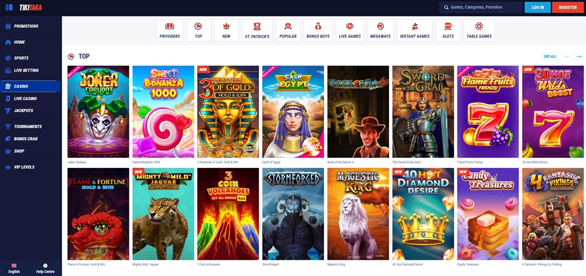
Task: Open The Sword & the Grail thumbnail
Action: pyautogui.click(x=423, y=112)
